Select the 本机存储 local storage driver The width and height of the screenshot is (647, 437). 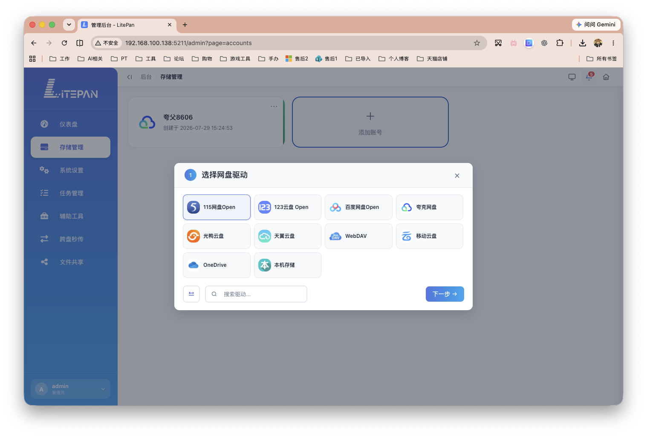pyautogui.click(x=288, y=265)
